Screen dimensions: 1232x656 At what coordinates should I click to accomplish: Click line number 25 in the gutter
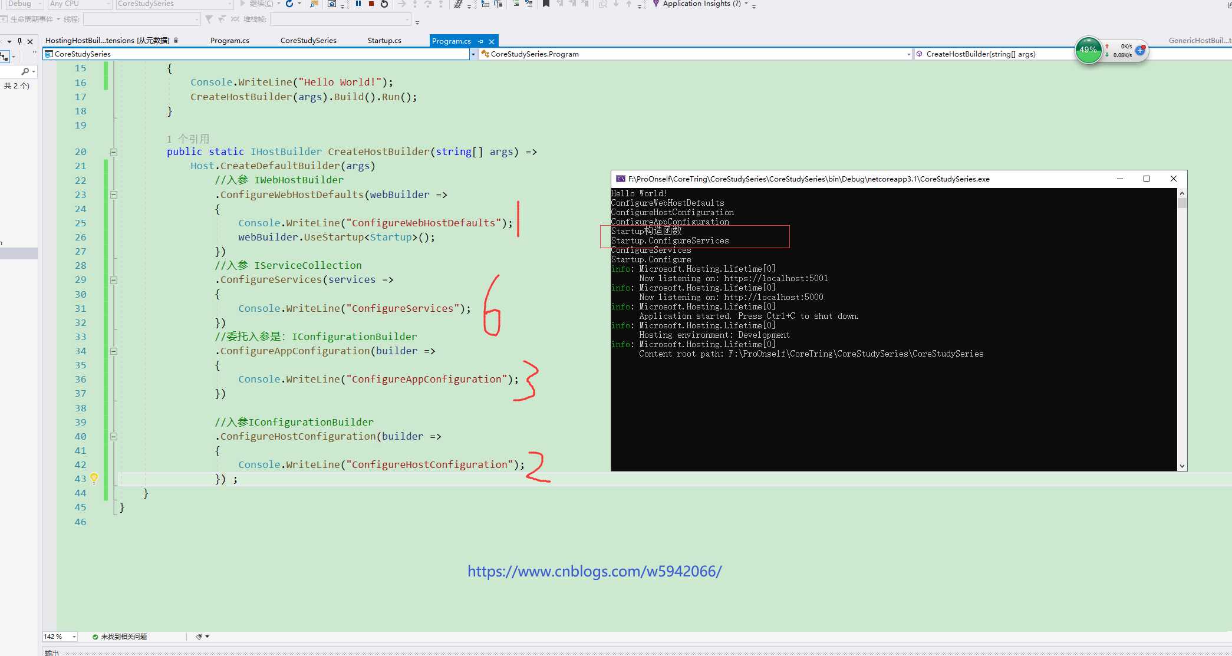click(80, 223)
